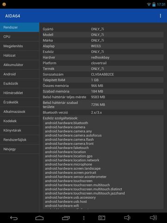Viewport: 167px width, 223px height.
Task: Select android.hardware.sensor.accelerometer entry
Action: [x=76, y=177]
